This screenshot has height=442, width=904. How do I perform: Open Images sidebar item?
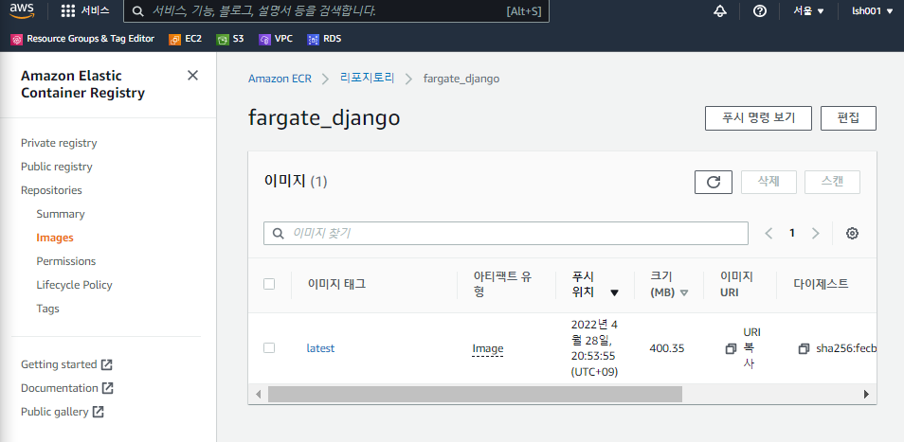coord(55,238)
